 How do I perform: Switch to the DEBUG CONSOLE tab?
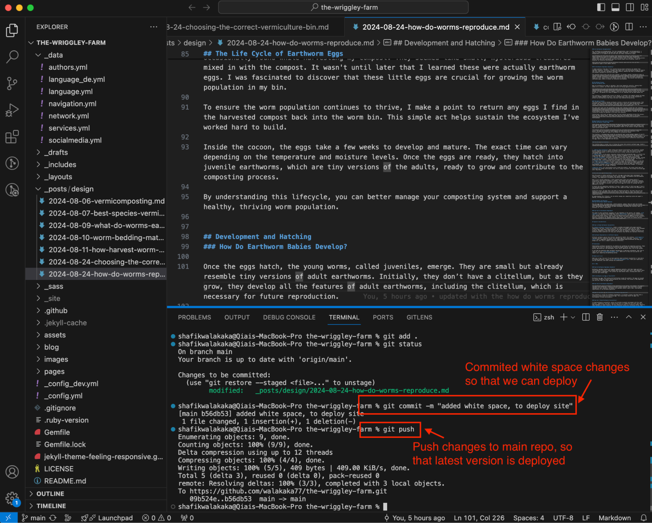pyautogui.click(x=289, y=317)
